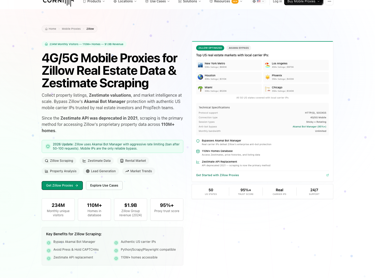Image resolution: width=375 pixels, height=278 pixels.
Task: Select the Zillow breadcrumb item
Action: [x=90, y=29]
